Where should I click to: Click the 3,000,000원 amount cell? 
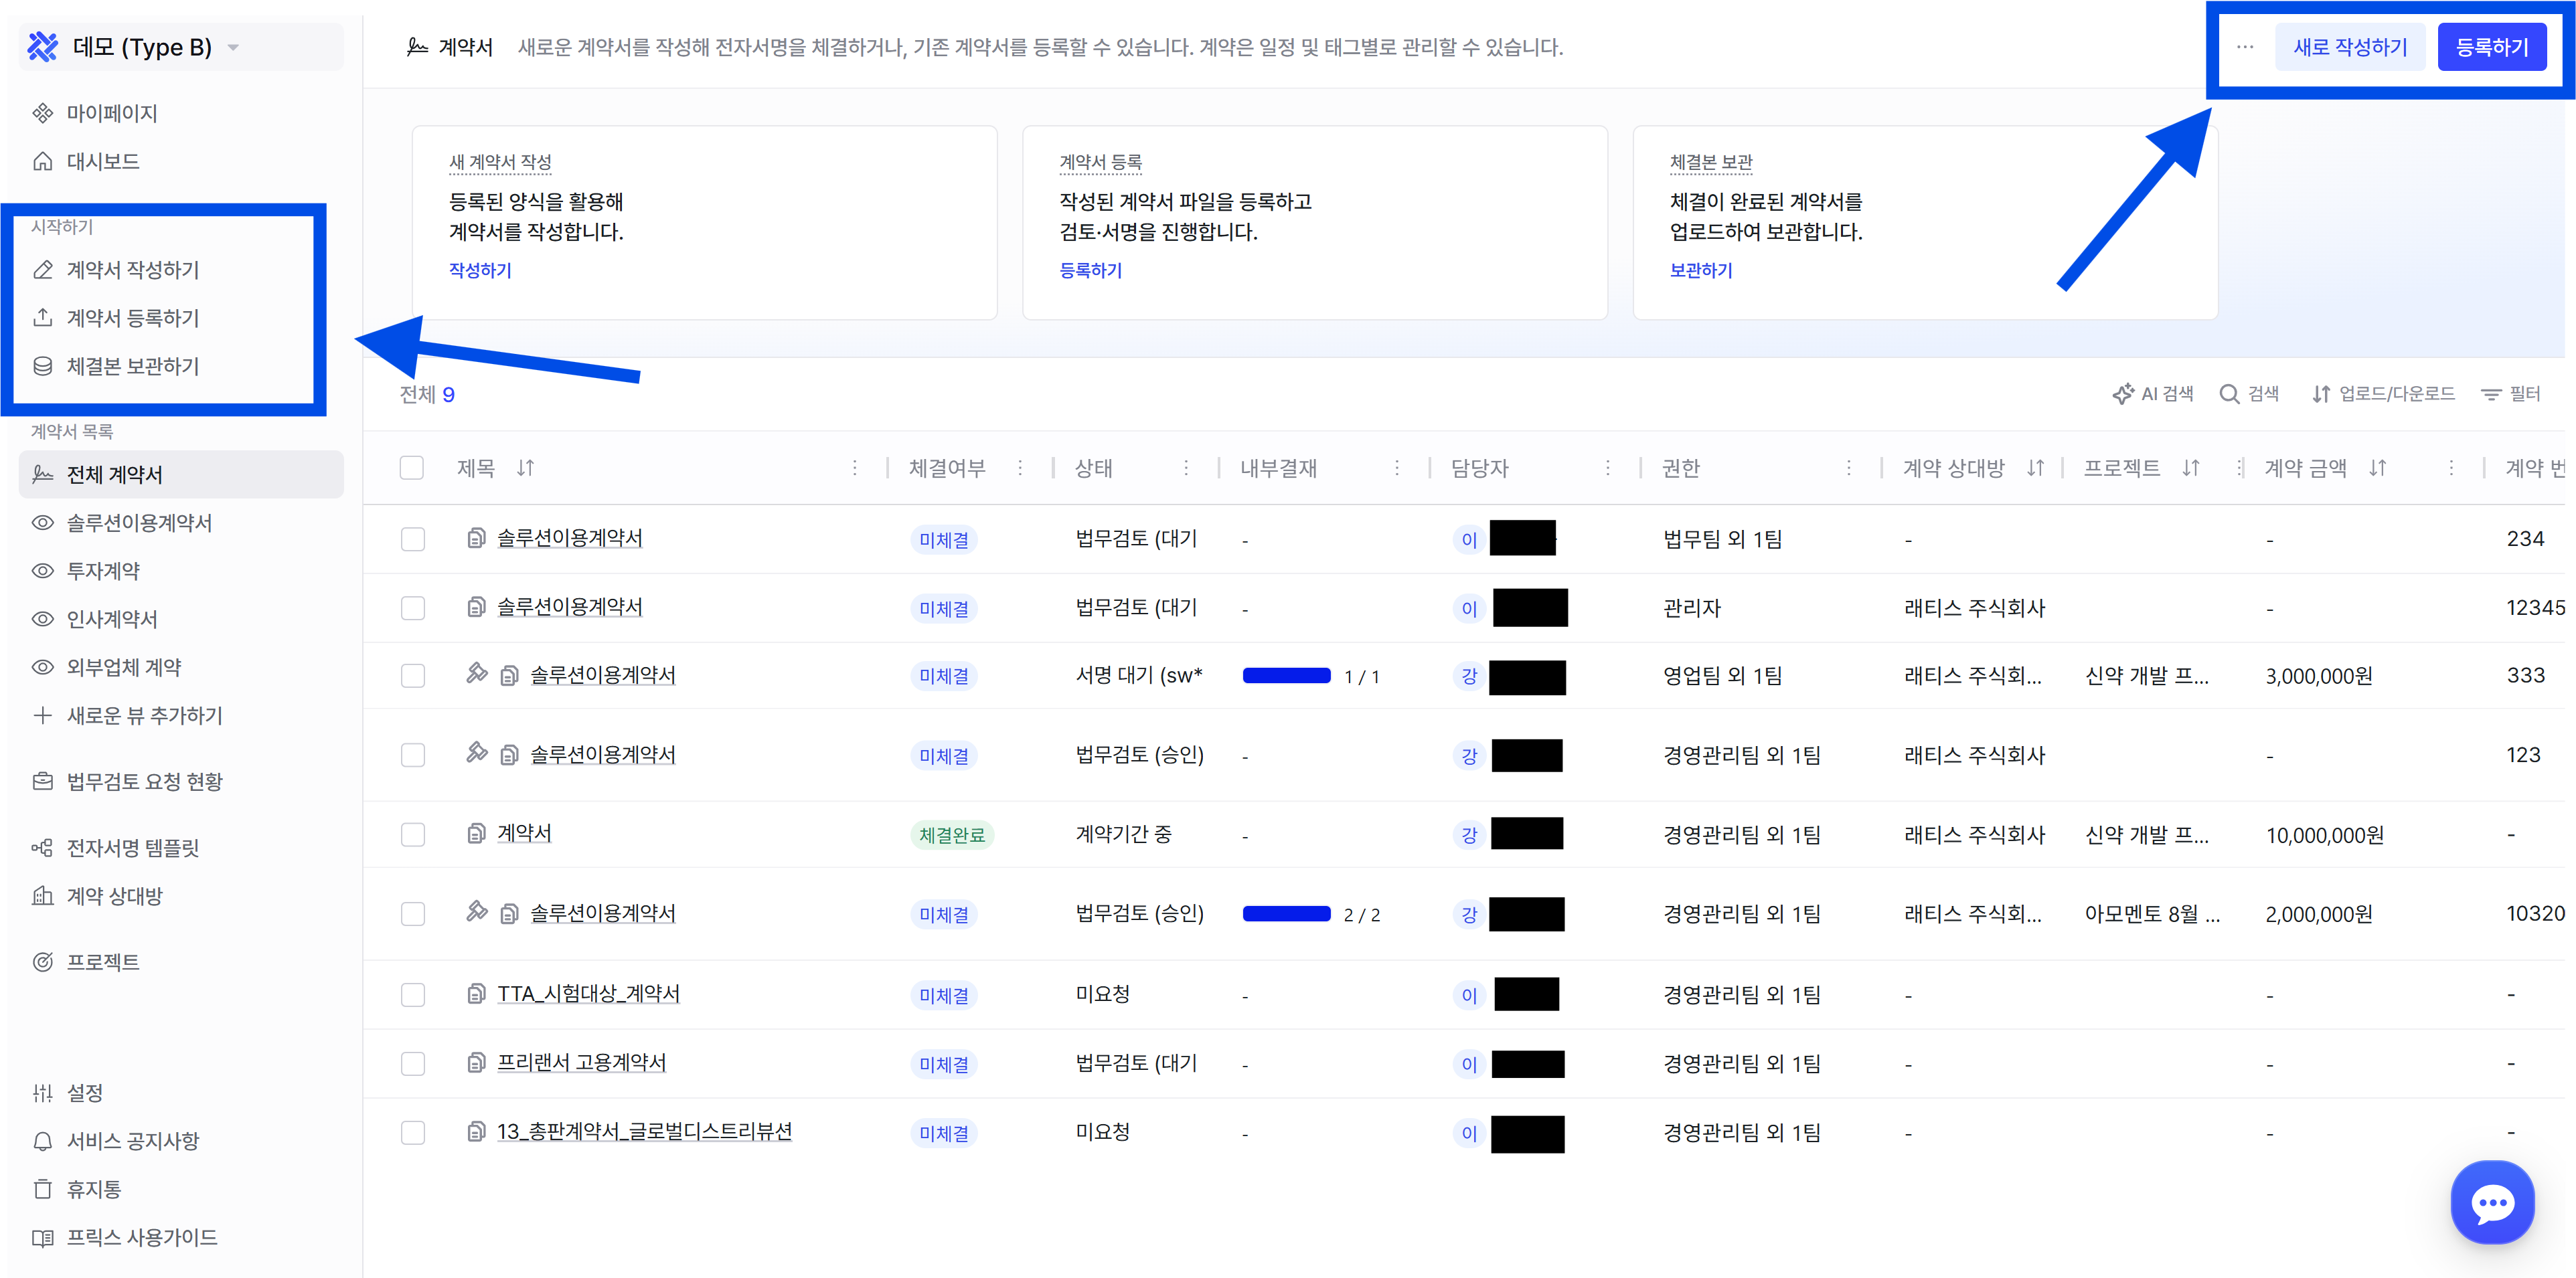coord(2318,676)
